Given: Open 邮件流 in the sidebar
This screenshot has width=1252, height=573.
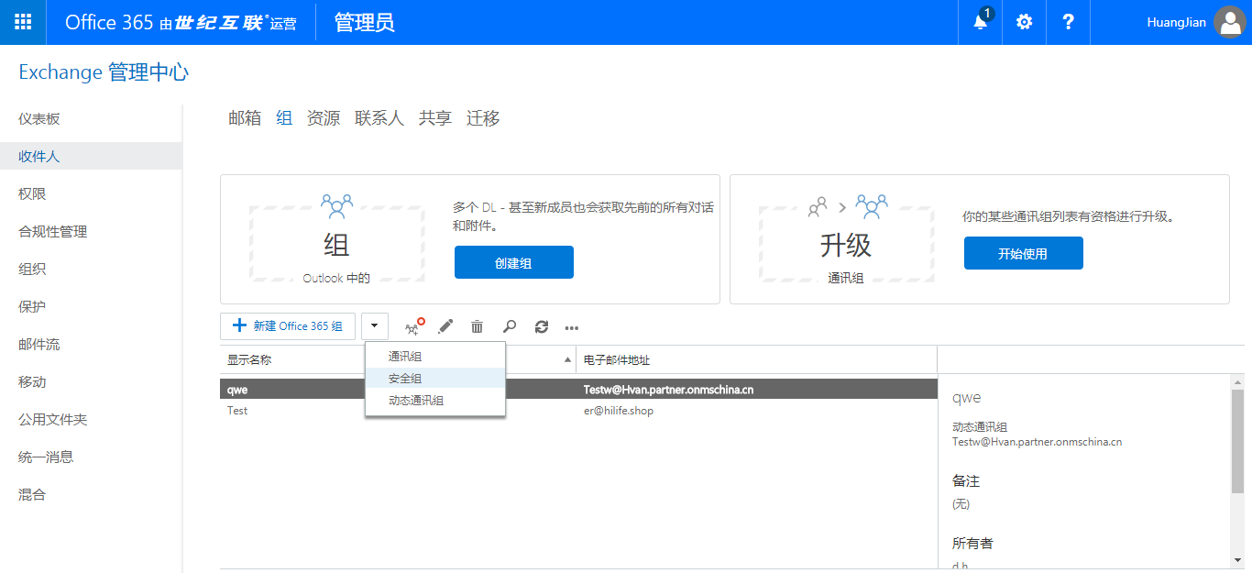Looking at the screenshot, I should coord(91,345).
